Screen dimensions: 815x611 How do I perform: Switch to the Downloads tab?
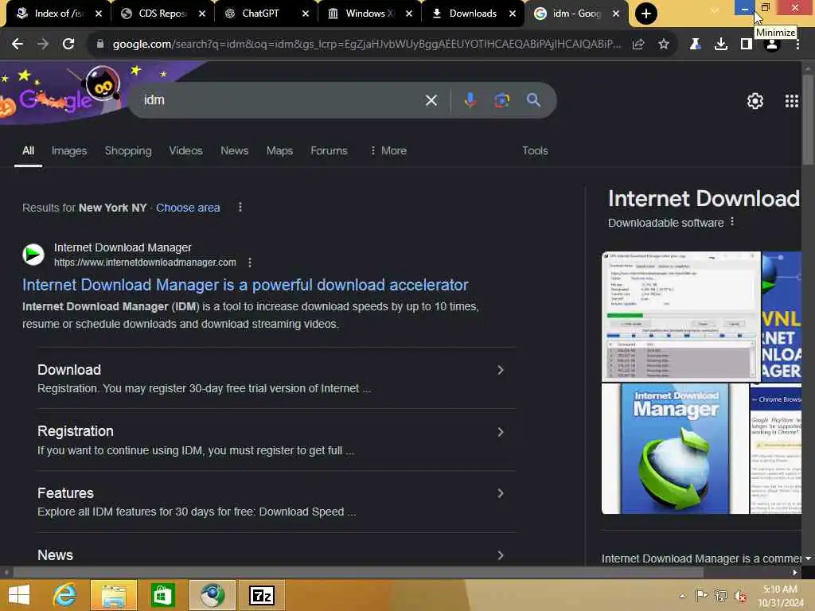coord(472,14)
